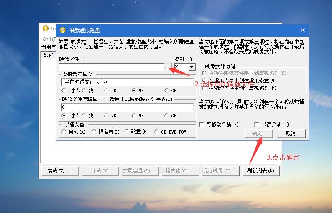332x213 pixels.
Task: Click the 确定 button
Action: pyautogui.click(x=258, y=134)
